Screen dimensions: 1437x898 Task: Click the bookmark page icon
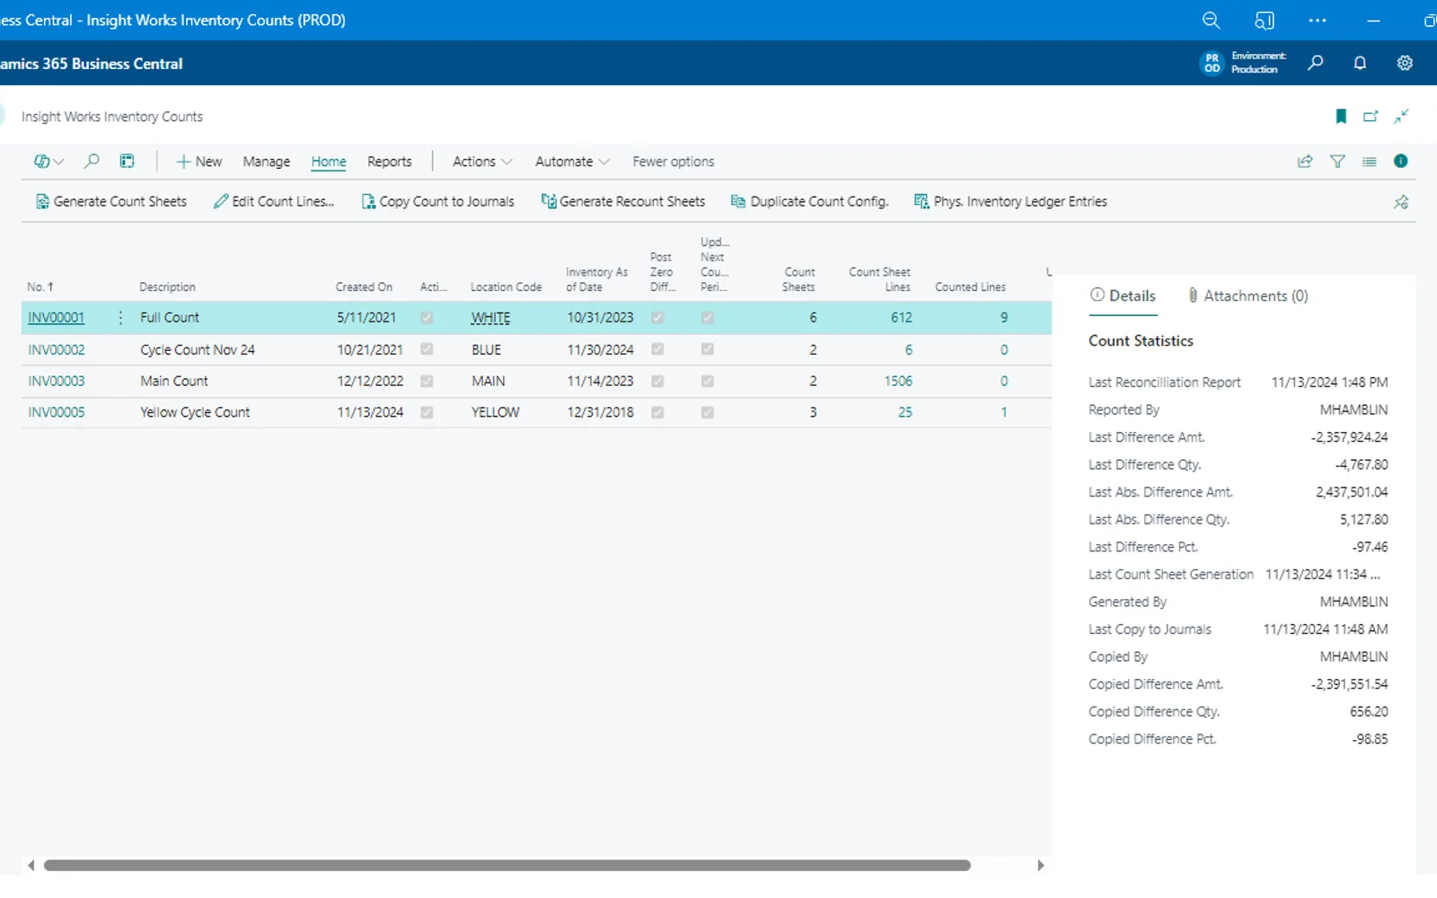[x=1341, y=116]
